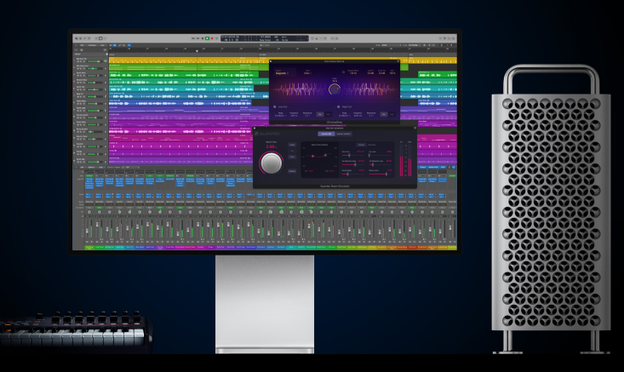Screen dimensions: 624x372
Task: Start playback with the green Play button
Action: click(x=208, y=38)
